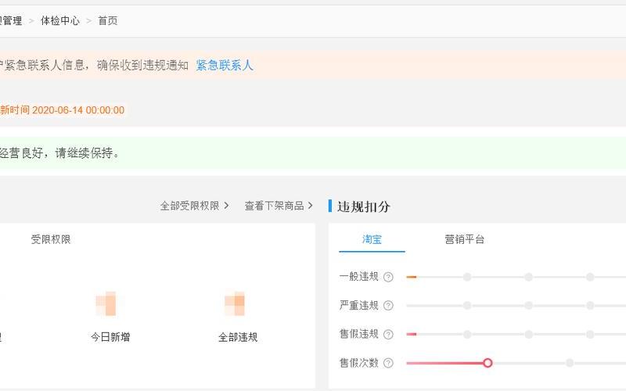The image size is (626, 391).
Task: Click the 今日新增 label
Action: (110, 337)
